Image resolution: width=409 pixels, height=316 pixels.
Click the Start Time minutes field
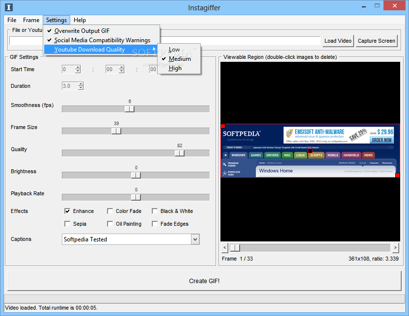point(112,69)
